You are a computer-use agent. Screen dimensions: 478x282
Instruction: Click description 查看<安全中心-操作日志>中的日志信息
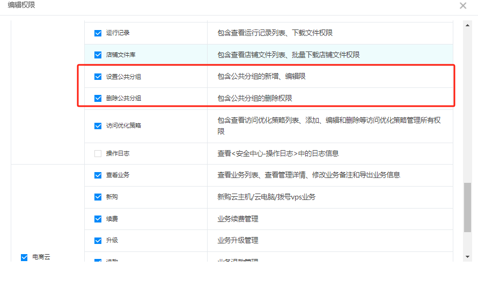(278, 153)
